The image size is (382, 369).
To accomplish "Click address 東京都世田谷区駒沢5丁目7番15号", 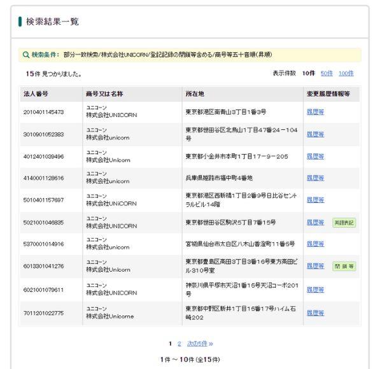I will 230,223.
